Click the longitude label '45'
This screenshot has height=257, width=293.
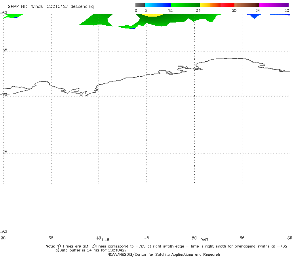tap(146, 238)
